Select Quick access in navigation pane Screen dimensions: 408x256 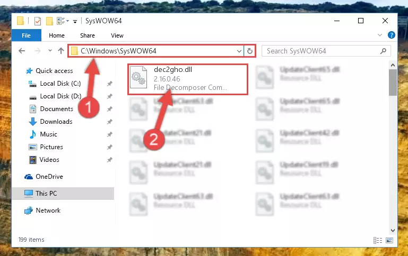coord(54,71)
